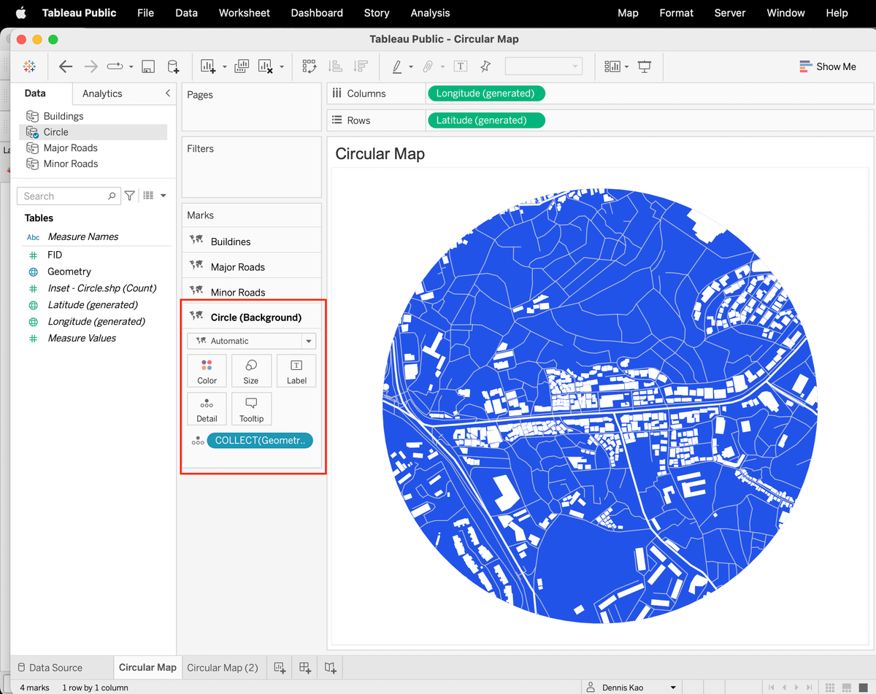Click the Tableau start page logo icon
The width and height of the screenshot is (876, 694).
[29, 66]
